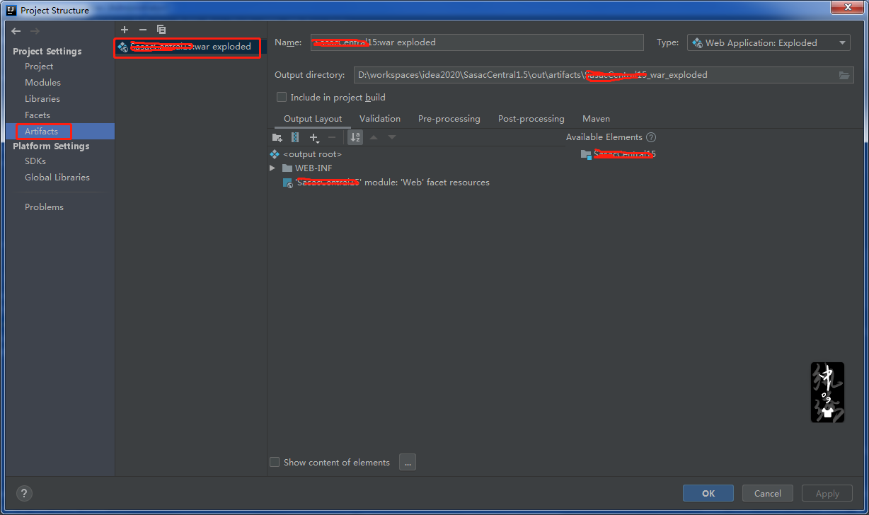The height and width of the screenshot is (515, 869).
Task: Edit the artifact Name field
Action: point(477,42)
